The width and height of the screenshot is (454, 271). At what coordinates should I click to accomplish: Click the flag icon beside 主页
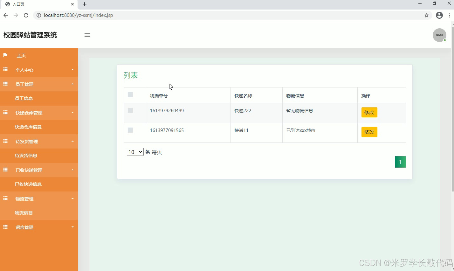pos(5,55)
